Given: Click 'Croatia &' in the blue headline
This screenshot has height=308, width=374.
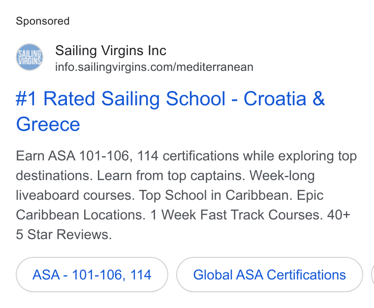Looking at the screenshot, I should 284,98.
